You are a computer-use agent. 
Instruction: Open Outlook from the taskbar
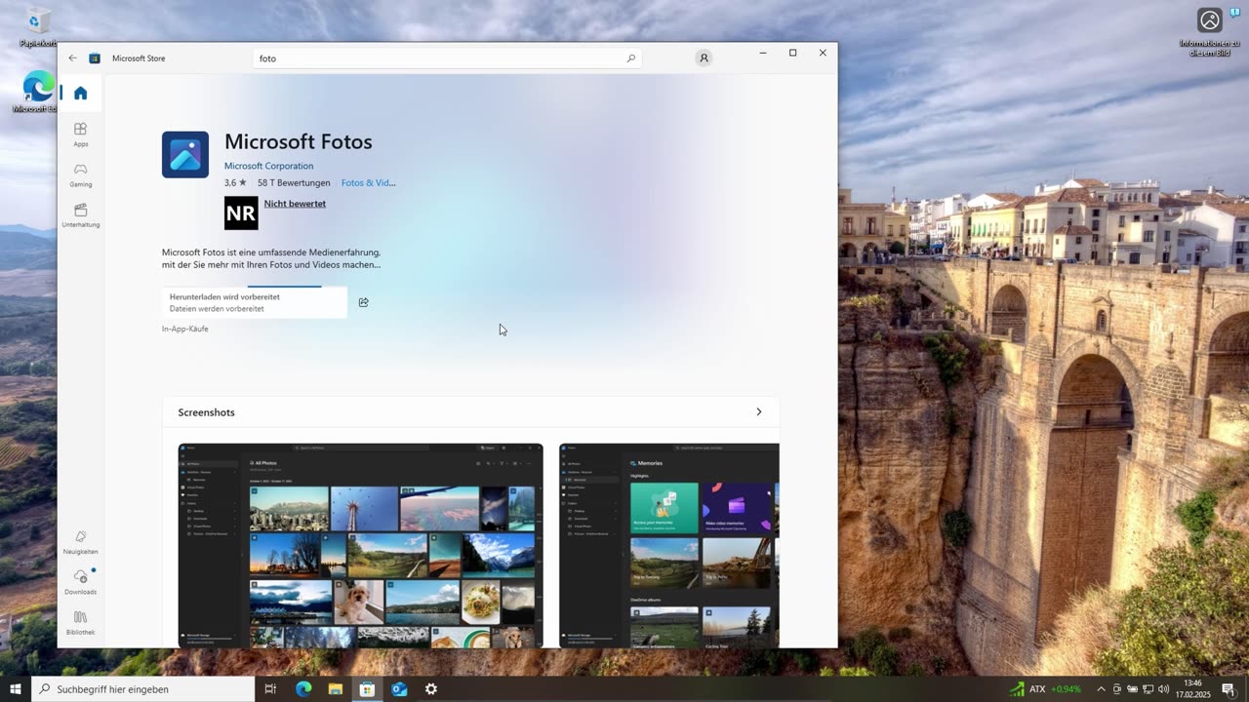[x=399, y=689]
